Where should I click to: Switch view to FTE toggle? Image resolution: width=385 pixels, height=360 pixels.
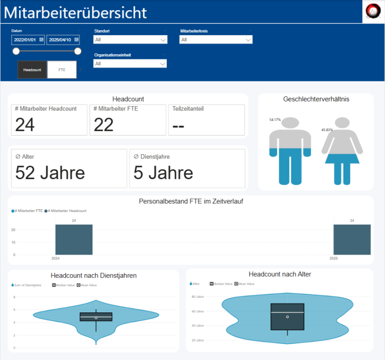click(x=62, y=70)
